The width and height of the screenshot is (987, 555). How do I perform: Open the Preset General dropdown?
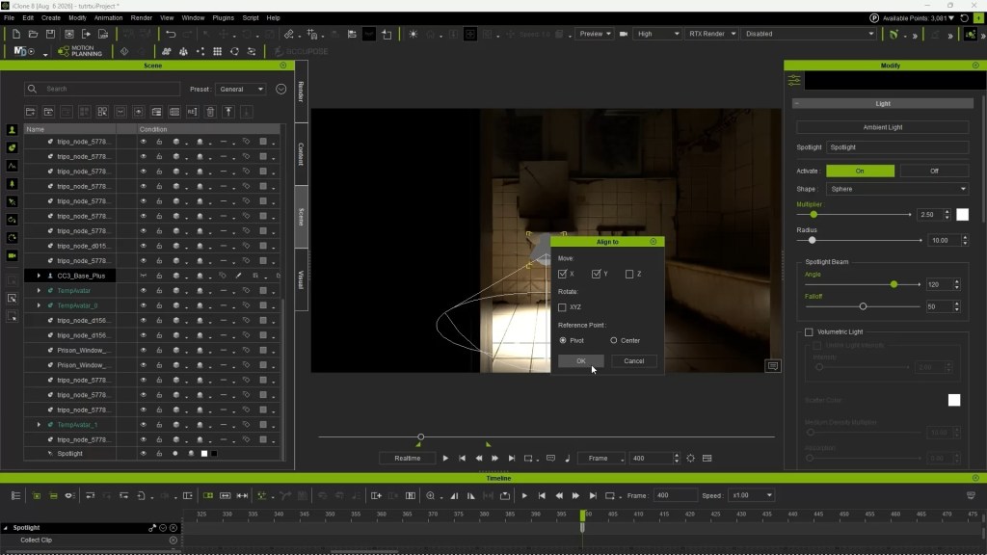coord(242,90)
